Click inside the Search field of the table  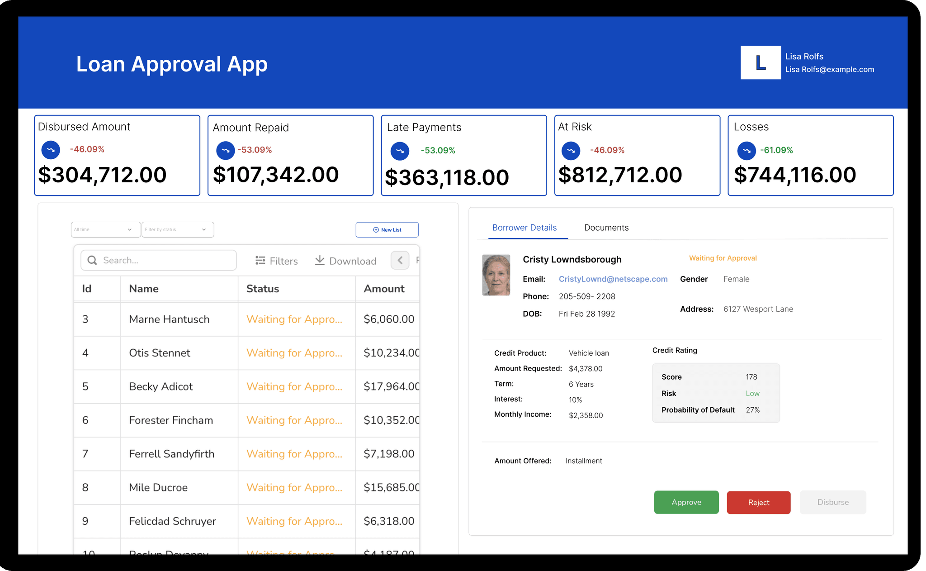[x=158, y=260]
